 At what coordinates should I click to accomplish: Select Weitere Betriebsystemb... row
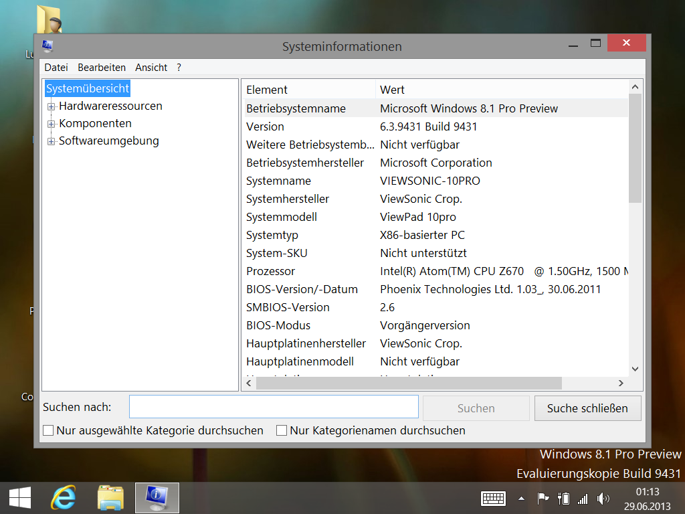pos(435,145)
